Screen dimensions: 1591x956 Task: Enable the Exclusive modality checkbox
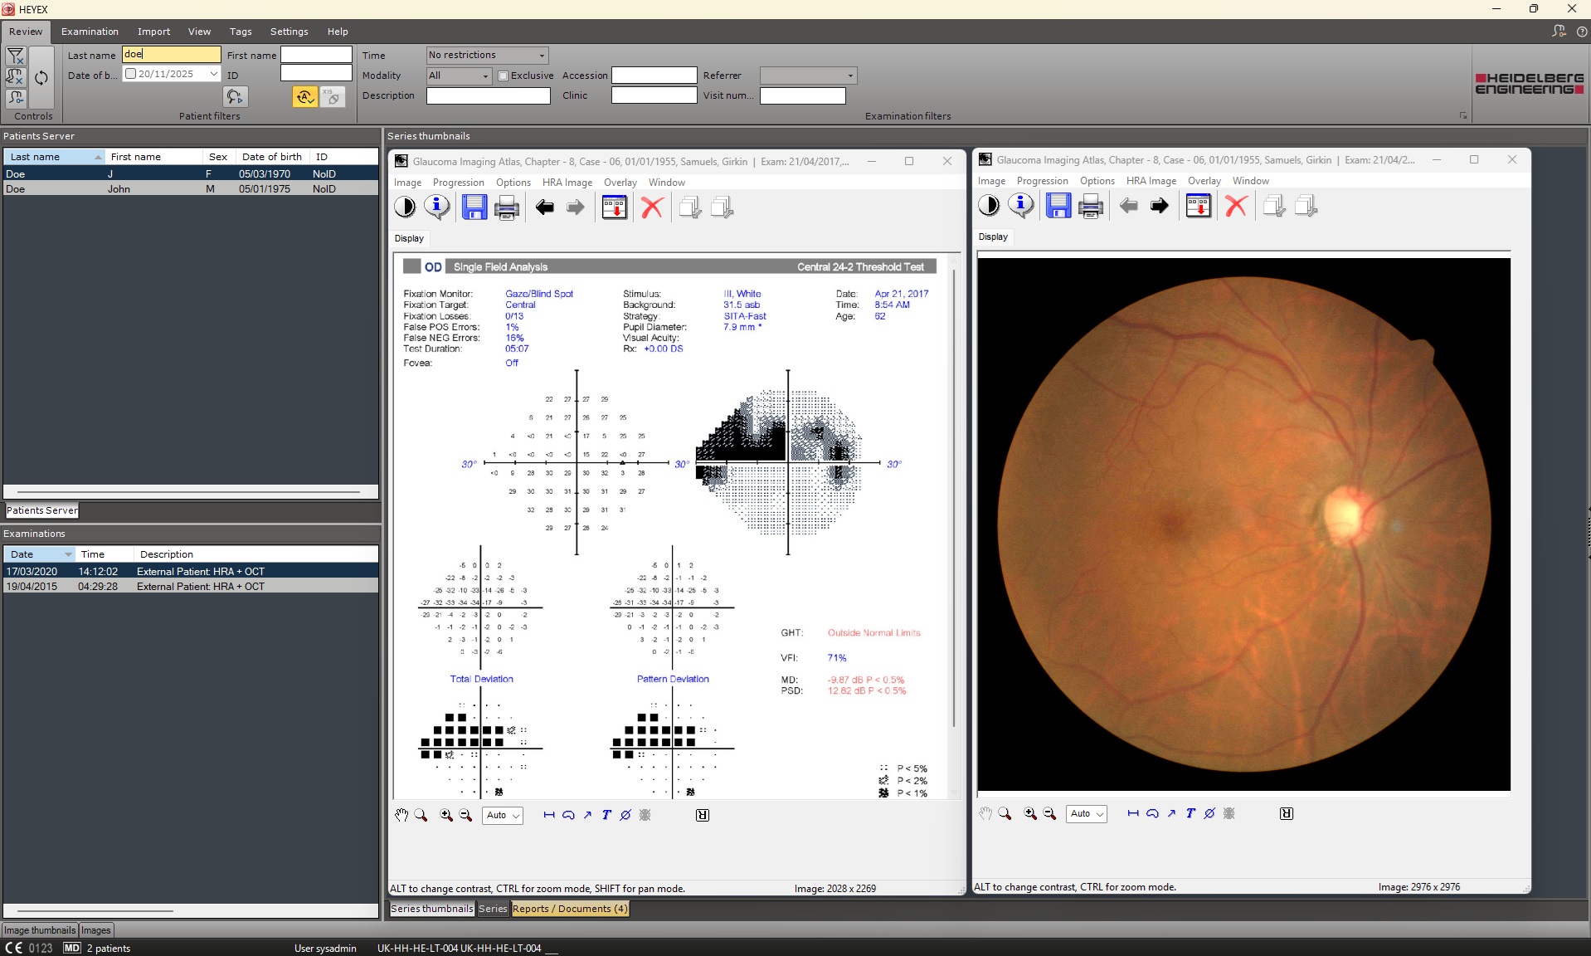pos(503,76)
